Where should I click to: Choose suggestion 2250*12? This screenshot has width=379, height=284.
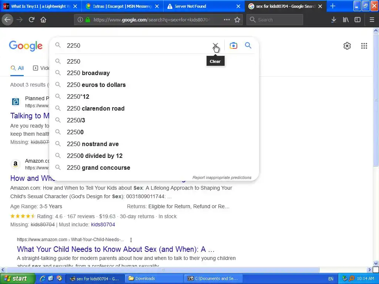point(154,97)
